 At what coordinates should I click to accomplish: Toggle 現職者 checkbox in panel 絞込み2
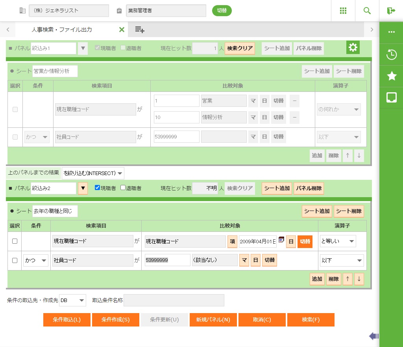(98, 188)
